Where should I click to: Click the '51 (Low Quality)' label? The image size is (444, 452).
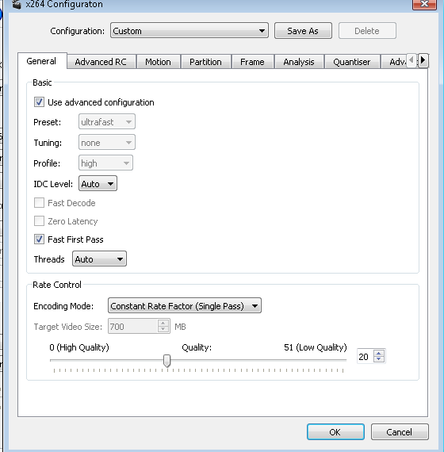(315, 347)
